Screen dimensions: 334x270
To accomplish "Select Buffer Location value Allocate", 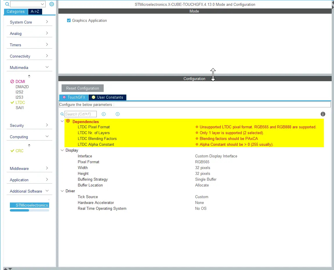I will [x=202, y=185].
